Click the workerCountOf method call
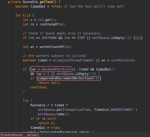Screen dimensions: 150x137 pos(52,47)
